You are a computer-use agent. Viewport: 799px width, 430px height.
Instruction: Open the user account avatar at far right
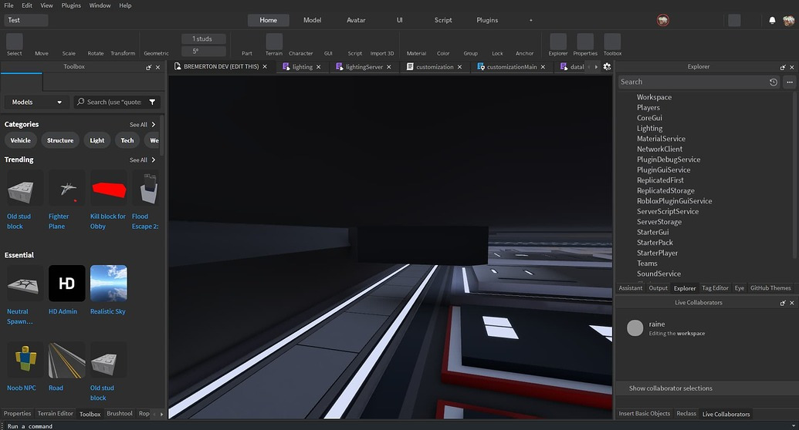pos(788,20)
